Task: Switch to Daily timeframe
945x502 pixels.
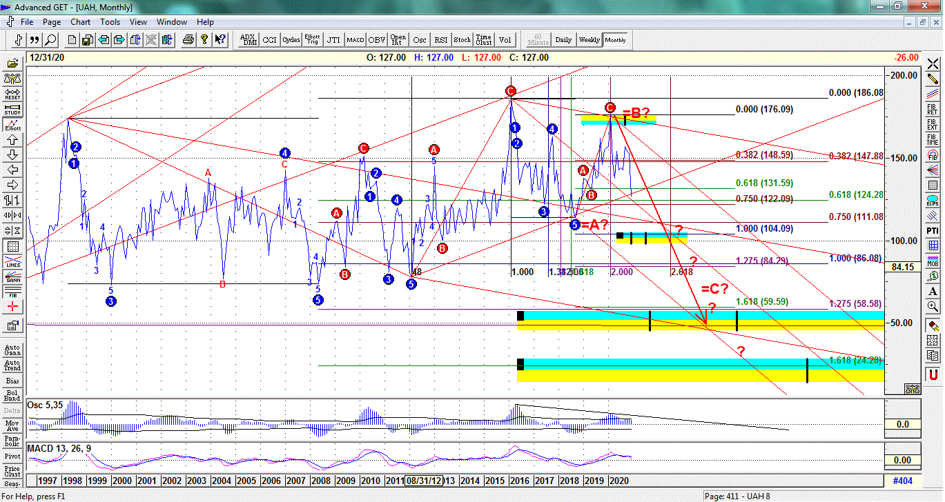Action: 563,39
